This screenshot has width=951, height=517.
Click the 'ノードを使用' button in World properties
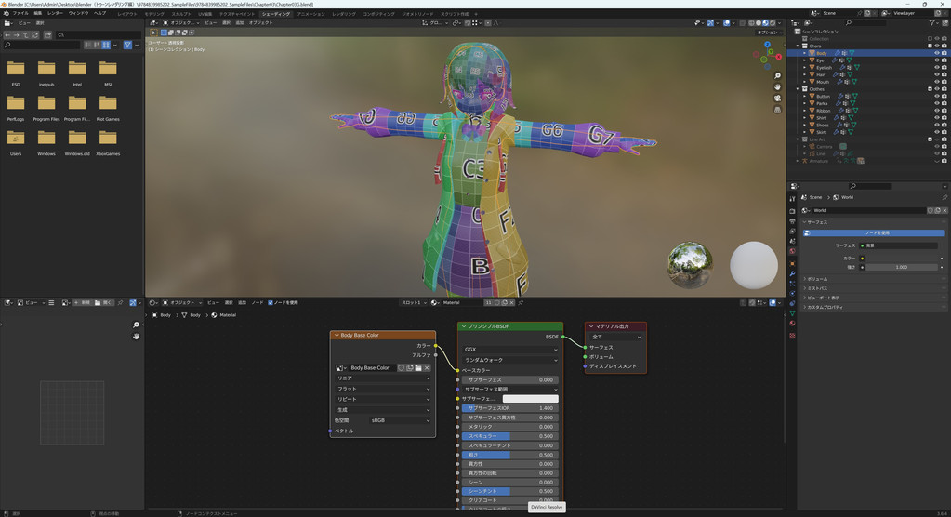click(877, 232)
